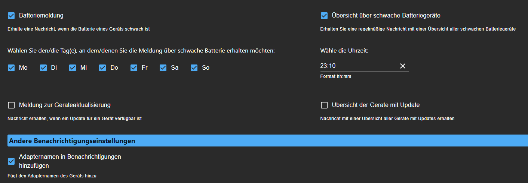Toggle the Fr weekday checkbox
The image size is (528, 183).
click(x=134, y=68)
